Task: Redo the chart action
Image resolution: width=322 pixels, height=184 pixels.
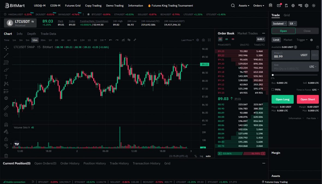Action: [x=117, y=40]
